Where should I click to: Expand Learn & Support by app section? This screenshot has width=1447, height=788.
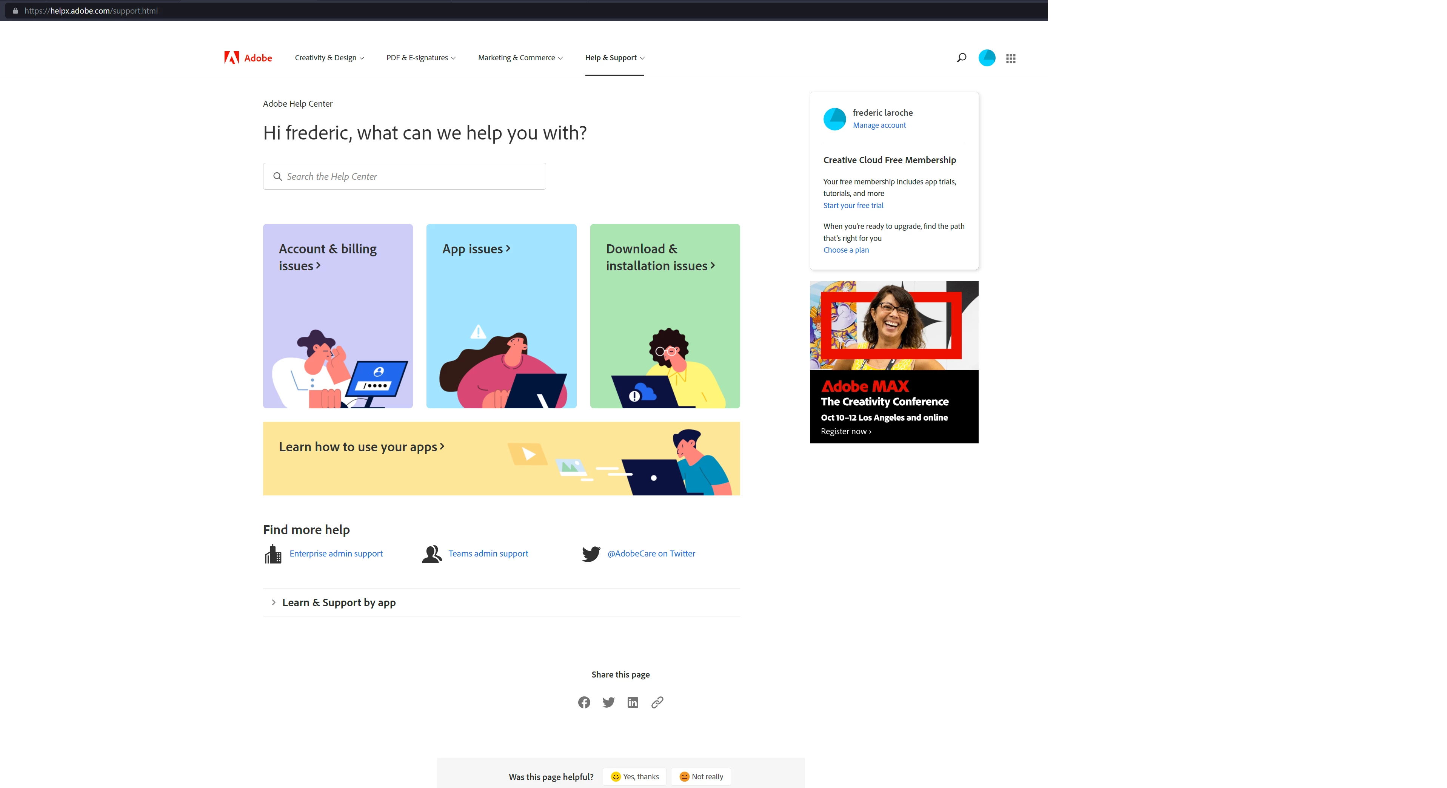(501, 602)
